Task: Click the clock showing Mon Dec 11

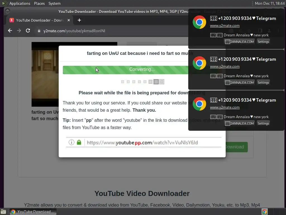Action: click(270, 3)
